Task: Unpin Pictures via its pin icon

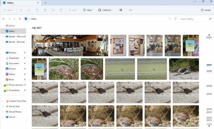Action: point(25,69)
